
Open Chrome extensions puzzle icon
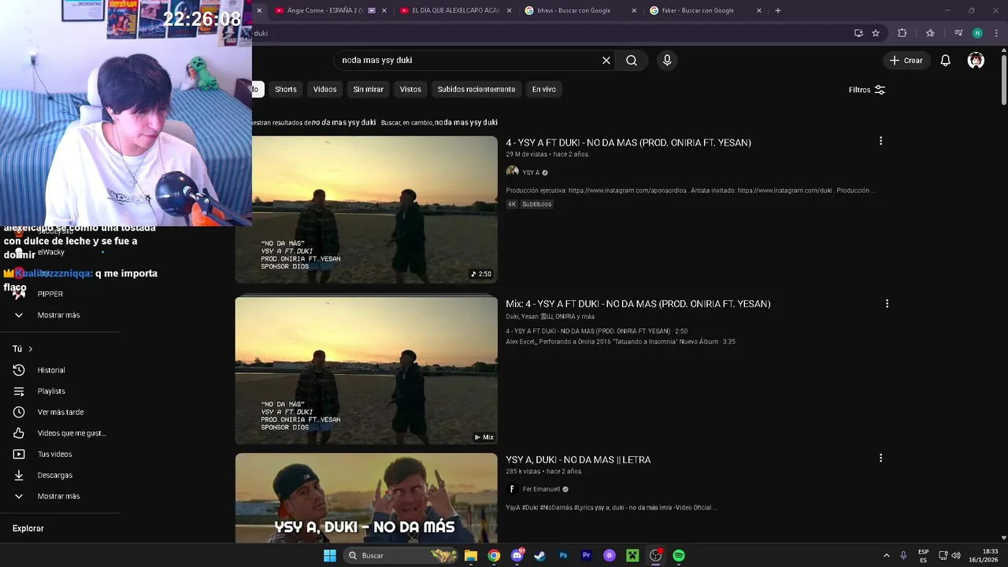(902, 33)
